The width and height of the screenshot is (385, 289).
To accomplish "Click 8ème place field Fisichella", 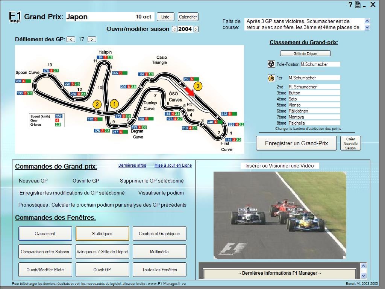I will pyautogui.click(x=314, y=123).
